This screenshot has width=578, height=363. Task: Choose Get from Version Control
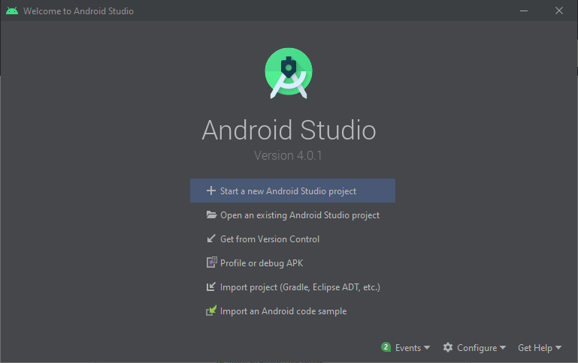292,238
